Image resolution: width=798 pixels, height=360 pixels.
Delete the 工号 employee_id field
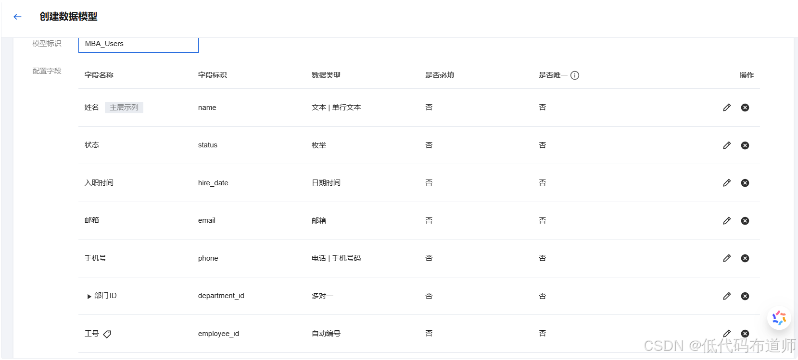pyautogui.click(x=745, y=334)
